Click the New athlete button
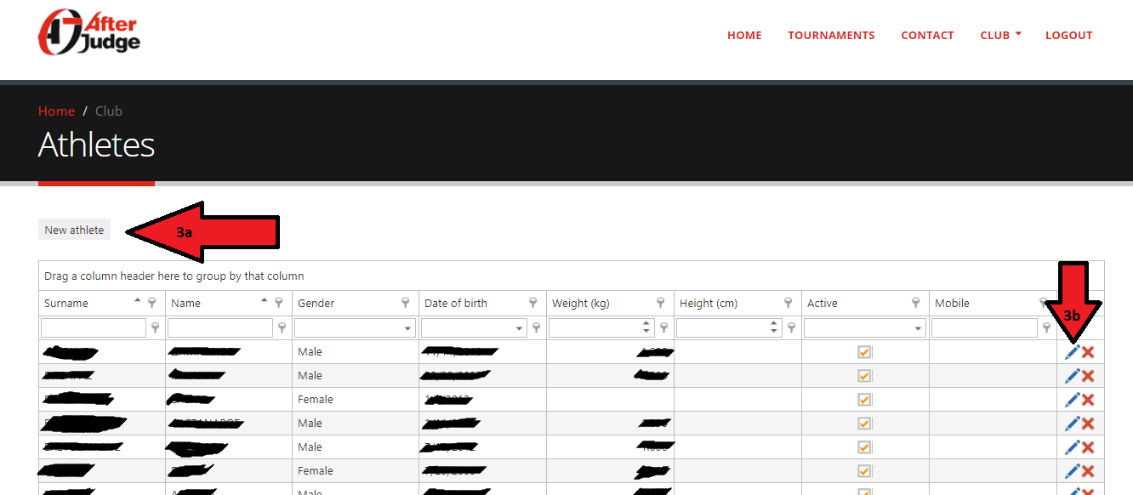This screenshot has height=495, width=1133. [74, 230]
